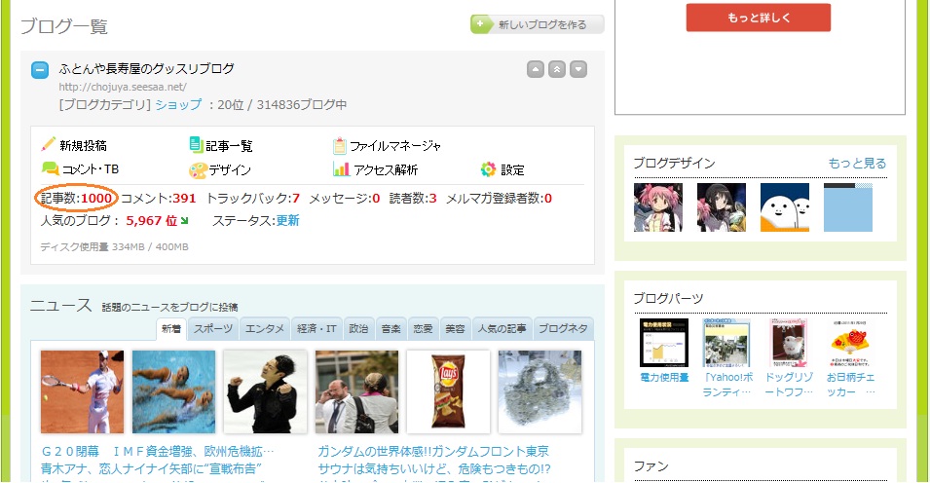Move blog to top with double-arrow button

pyautogui.click(x=556, y=69)
